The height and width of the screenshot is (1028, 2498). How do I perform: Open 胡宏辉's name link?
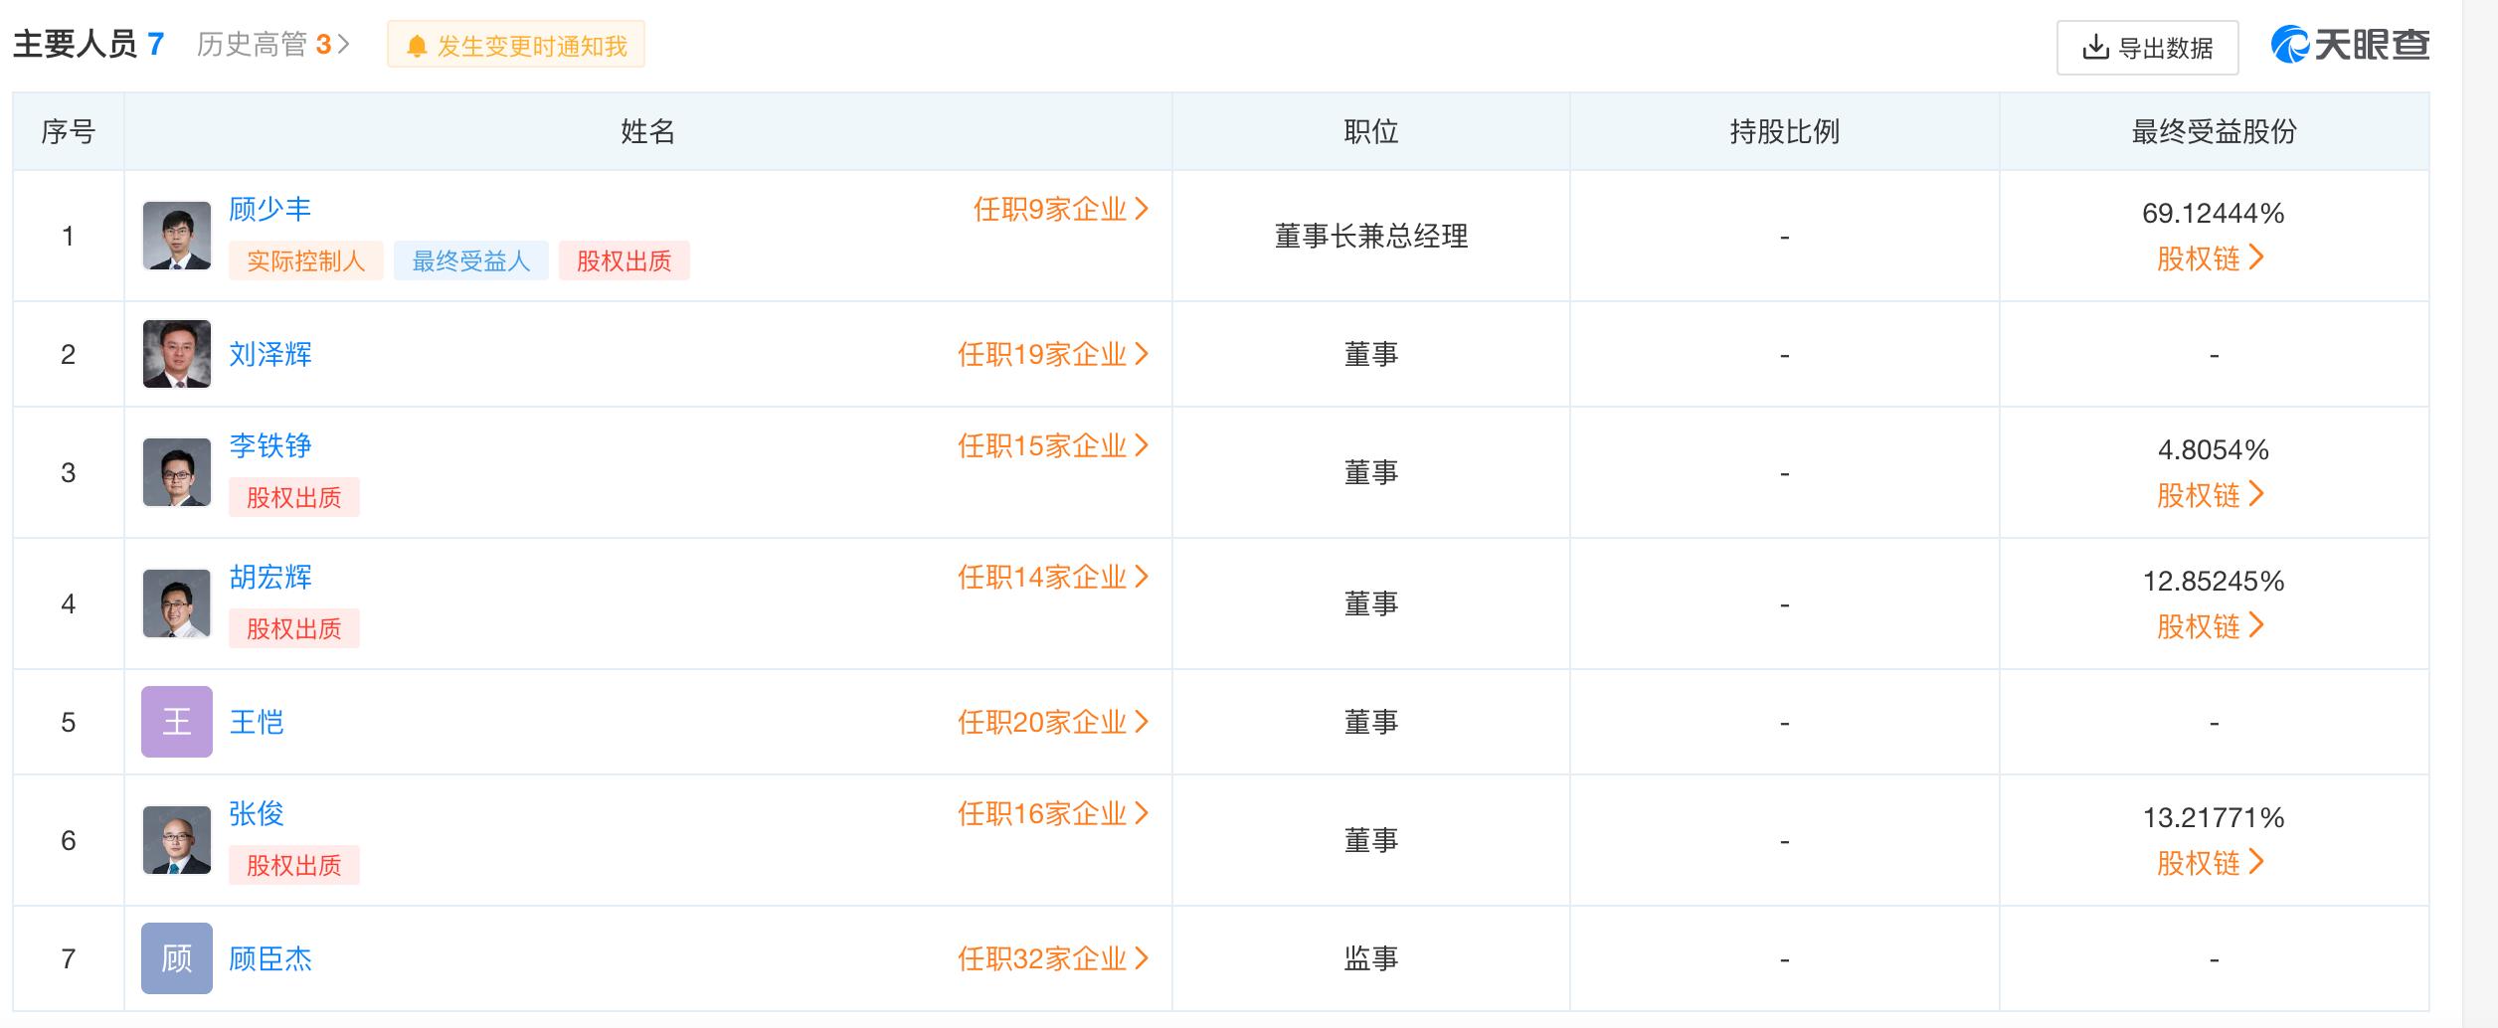coord(270,577)
